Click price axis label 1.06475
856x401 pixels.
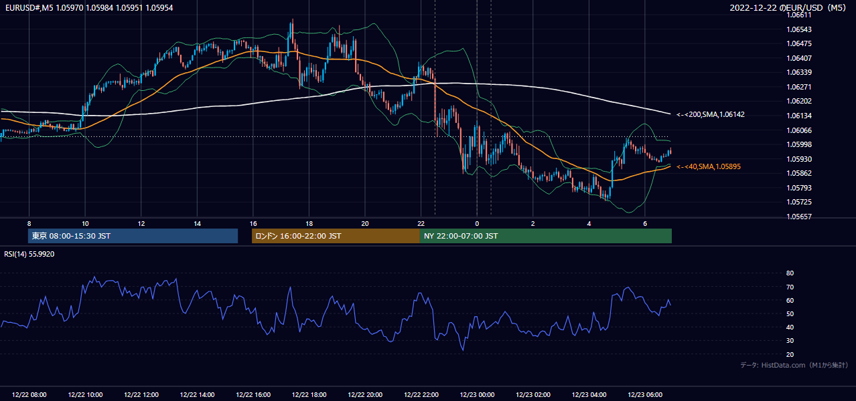point(800,43)
